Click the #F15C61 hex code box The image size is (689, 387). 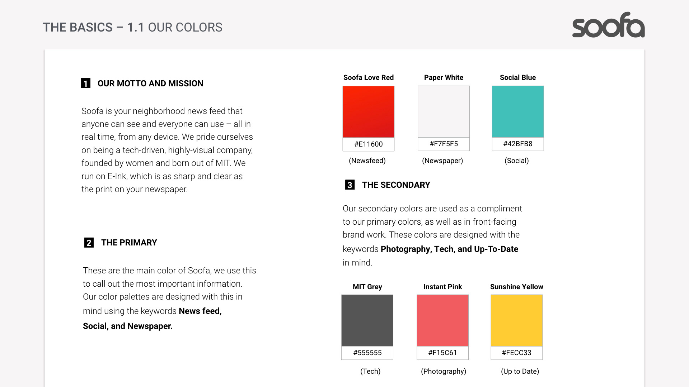coord(442,353)
